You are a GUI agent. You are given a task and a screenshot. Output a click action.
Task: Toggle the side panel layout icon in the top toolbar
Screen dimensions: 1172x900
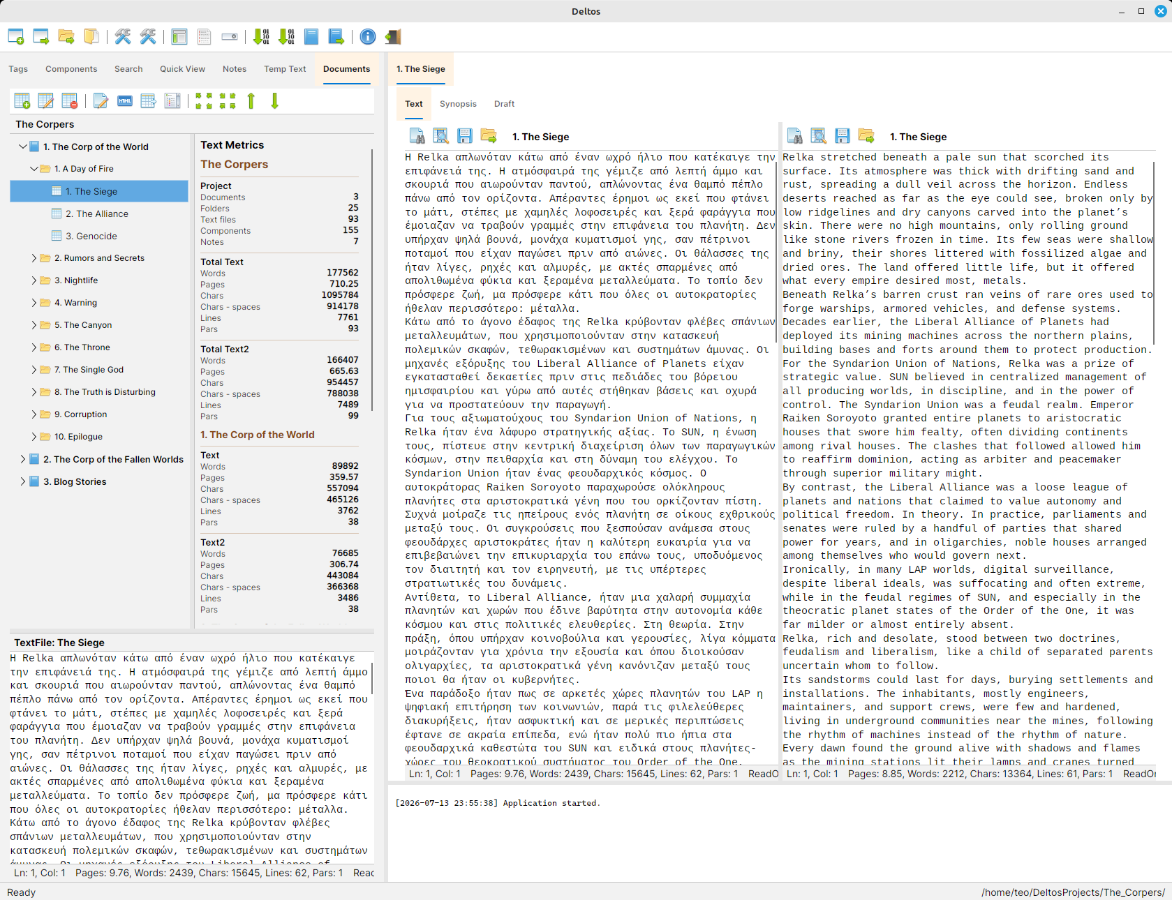[x=179, y=37]
